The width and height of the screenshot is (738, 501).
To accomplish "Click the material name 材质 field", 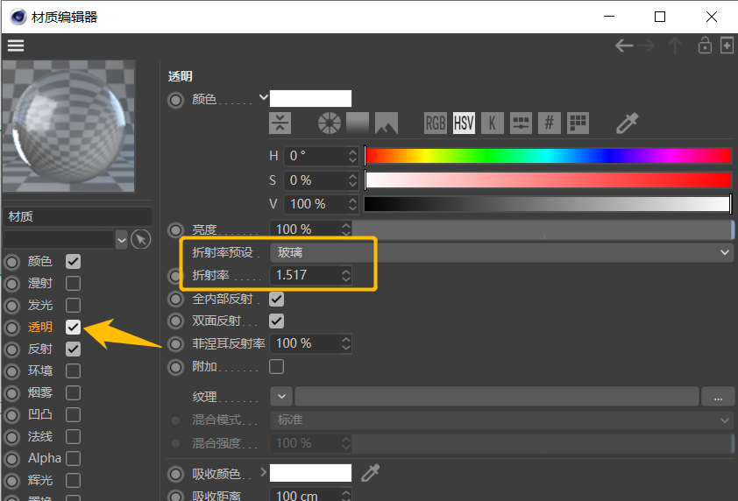I will [x=78, y=216].
